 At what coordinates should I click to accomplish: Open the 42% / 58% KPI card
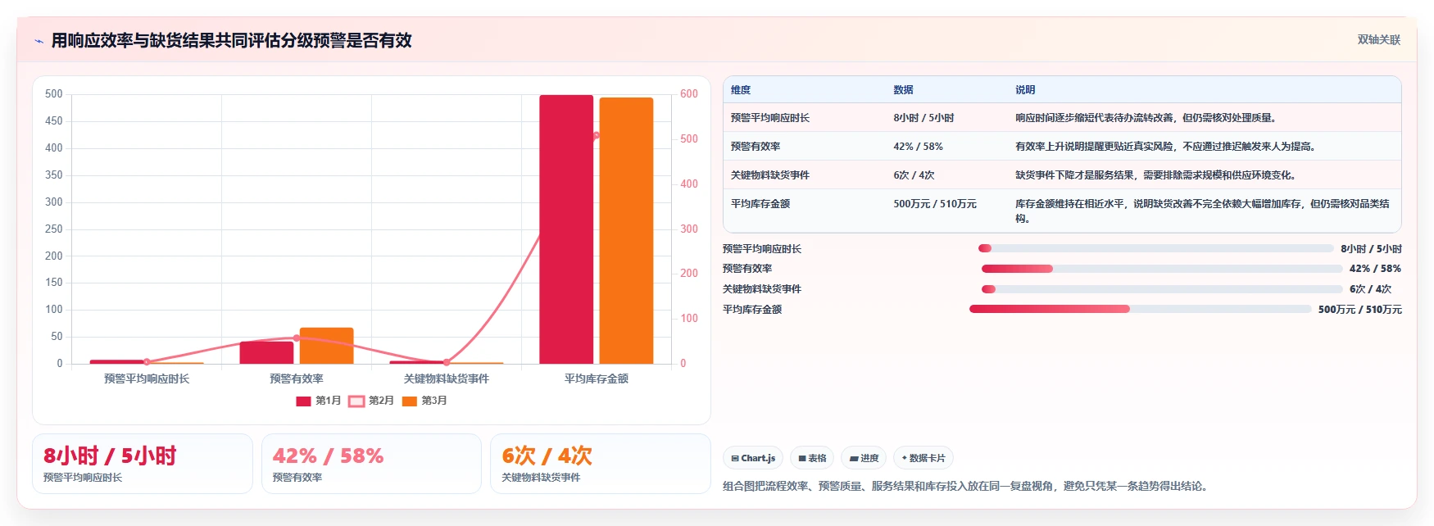pyautogui.click(x=371, y=464)
